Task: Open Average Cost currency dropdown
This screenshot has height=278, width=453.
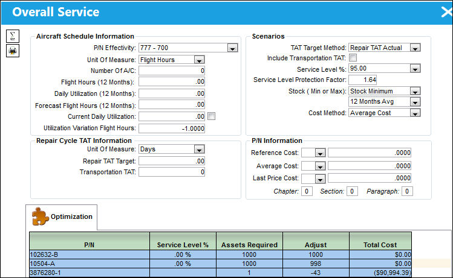Action: 320,166
